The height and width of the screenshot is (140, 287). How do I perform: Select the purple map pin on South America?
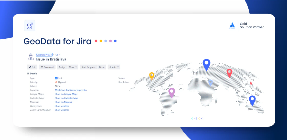[172, 93]
